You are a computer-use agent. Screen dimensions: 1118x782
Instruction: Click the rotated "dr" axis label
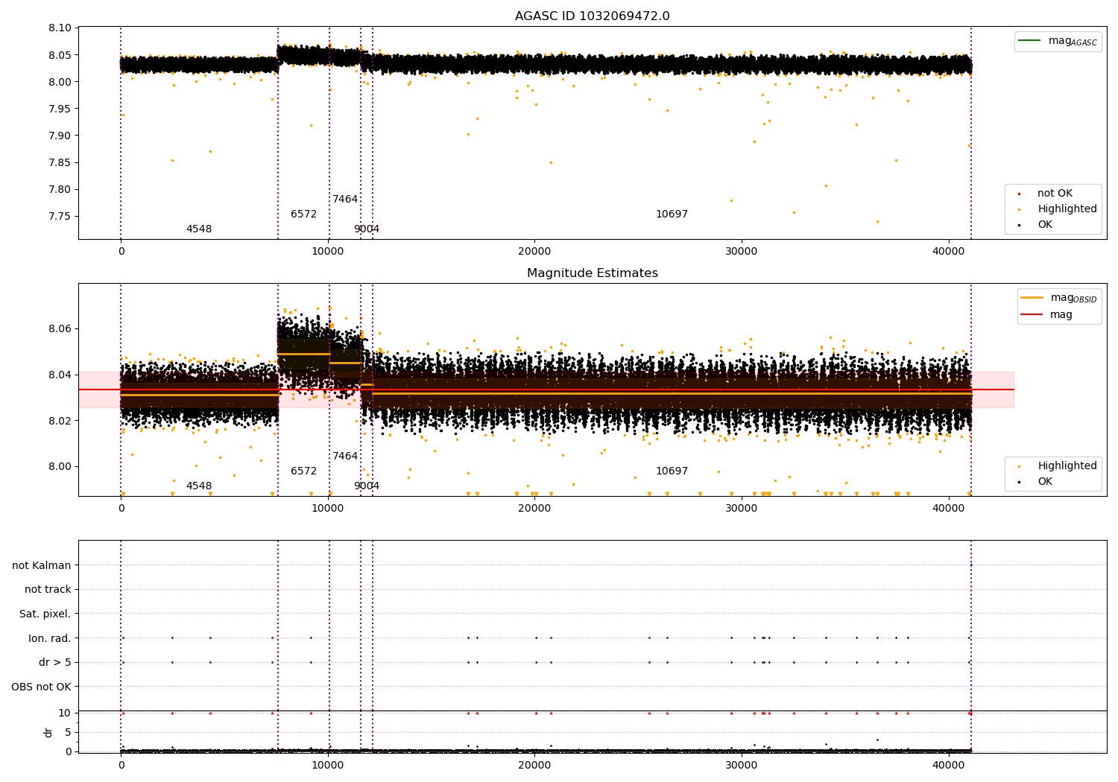click(48, 732)
